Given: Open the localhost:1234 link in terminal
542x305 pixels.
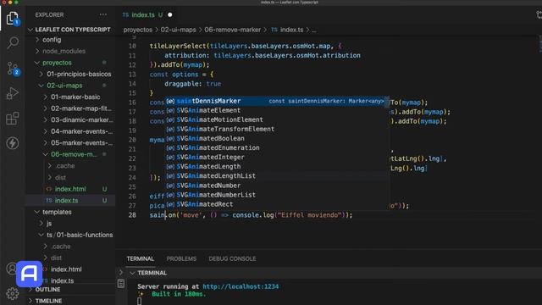Looking at the screenshot, I should [241, 286].
